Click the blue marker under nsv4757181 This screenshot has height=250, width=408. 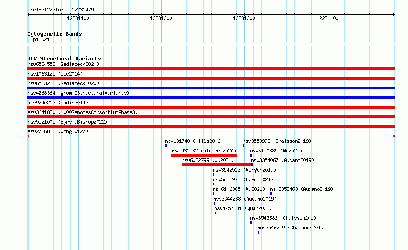[x=215, y=213]
